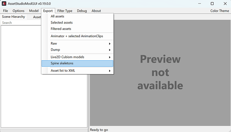The width and height of the screenshot is (231, 132).
Task: Close the open Export menu header
Action: (48, 11)
